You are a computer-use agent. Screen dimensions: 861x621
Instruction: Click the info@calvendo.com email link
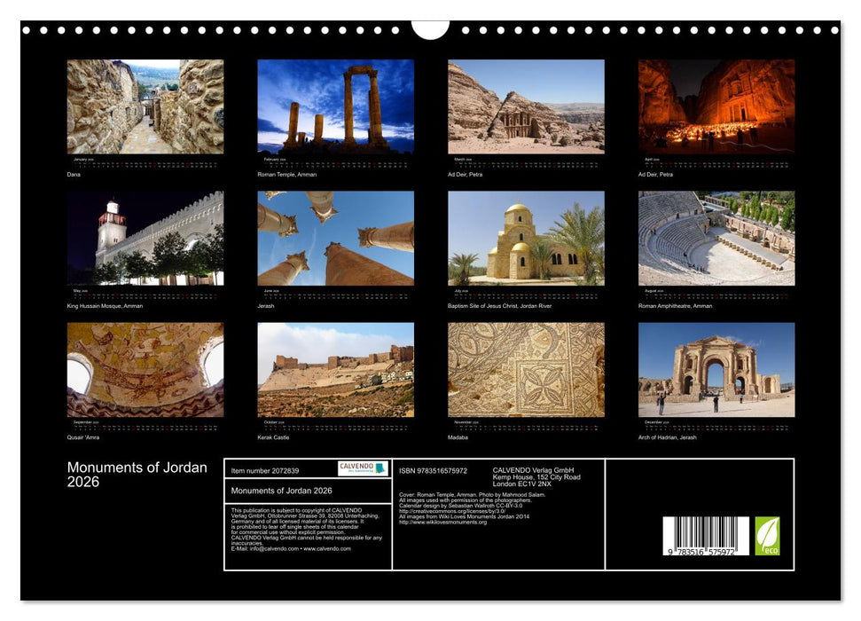point(275,549)
